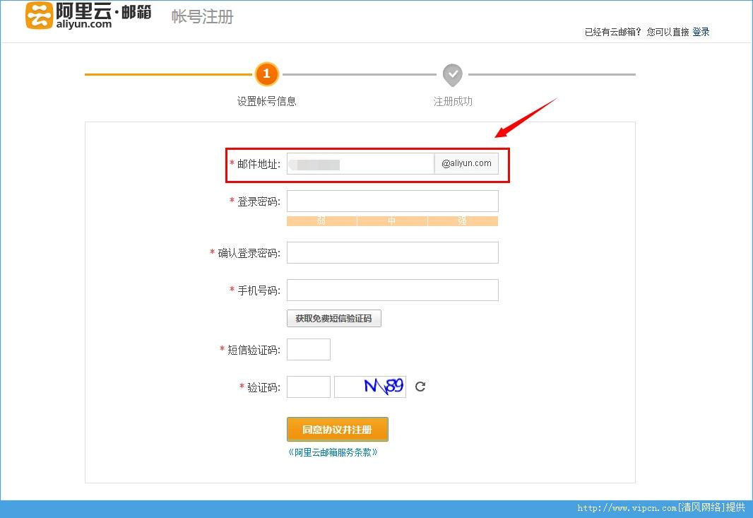Screen dimensions: 753x518
Task: Click the 帐号注册 page title
Action: [203, 17]
